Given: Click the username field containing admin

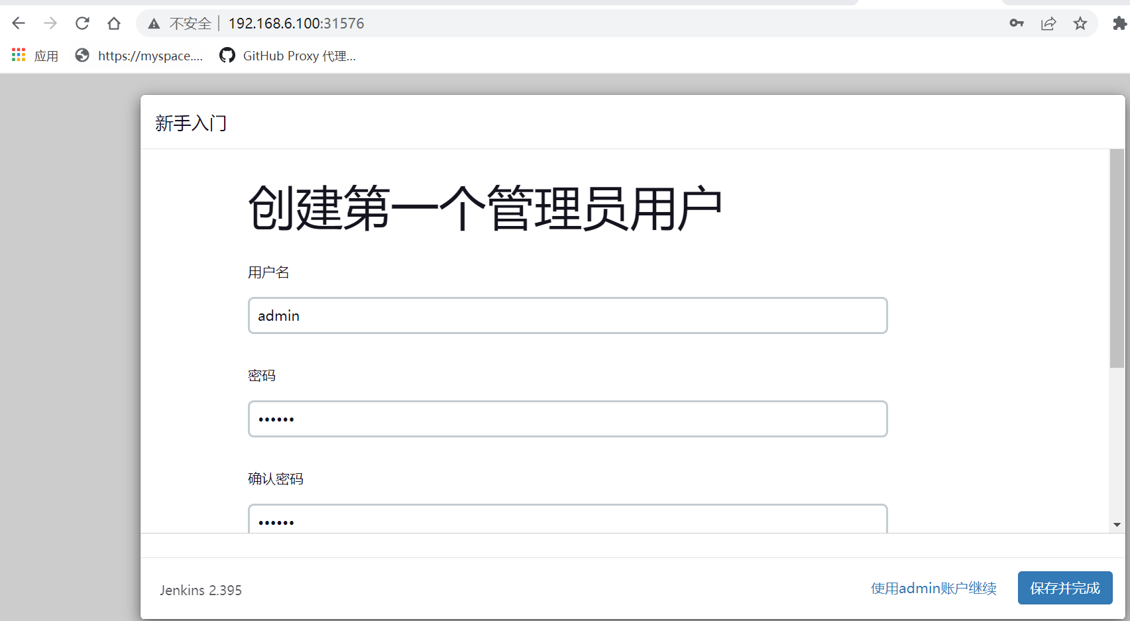Looking at the screenshot, I should (x=567, y=315).
